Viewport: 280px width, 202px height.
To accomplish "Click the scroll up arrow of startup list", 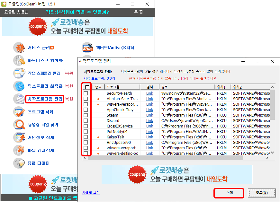I will (272, 87).
